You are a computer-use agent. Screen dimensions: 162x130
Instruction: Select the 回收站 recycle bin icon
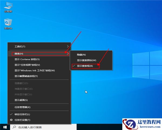click(8, 24)
